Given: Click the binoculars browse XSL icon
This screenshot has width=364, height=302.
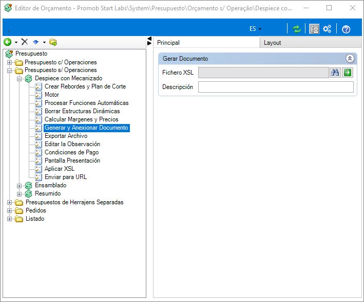Looking at the screenshot, I should pyautogui.click(x=335, y=73).
